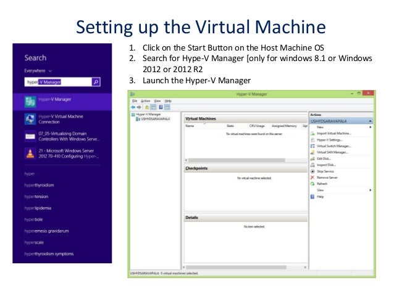Maximize the Hyper-V Manager window
The height and width of the screenshot is (304, 394).
click(359, 93)
